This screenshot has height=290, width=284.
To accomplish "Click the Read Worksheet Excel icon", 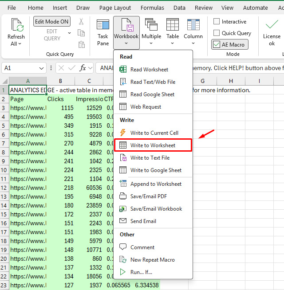I will point(123,69).
